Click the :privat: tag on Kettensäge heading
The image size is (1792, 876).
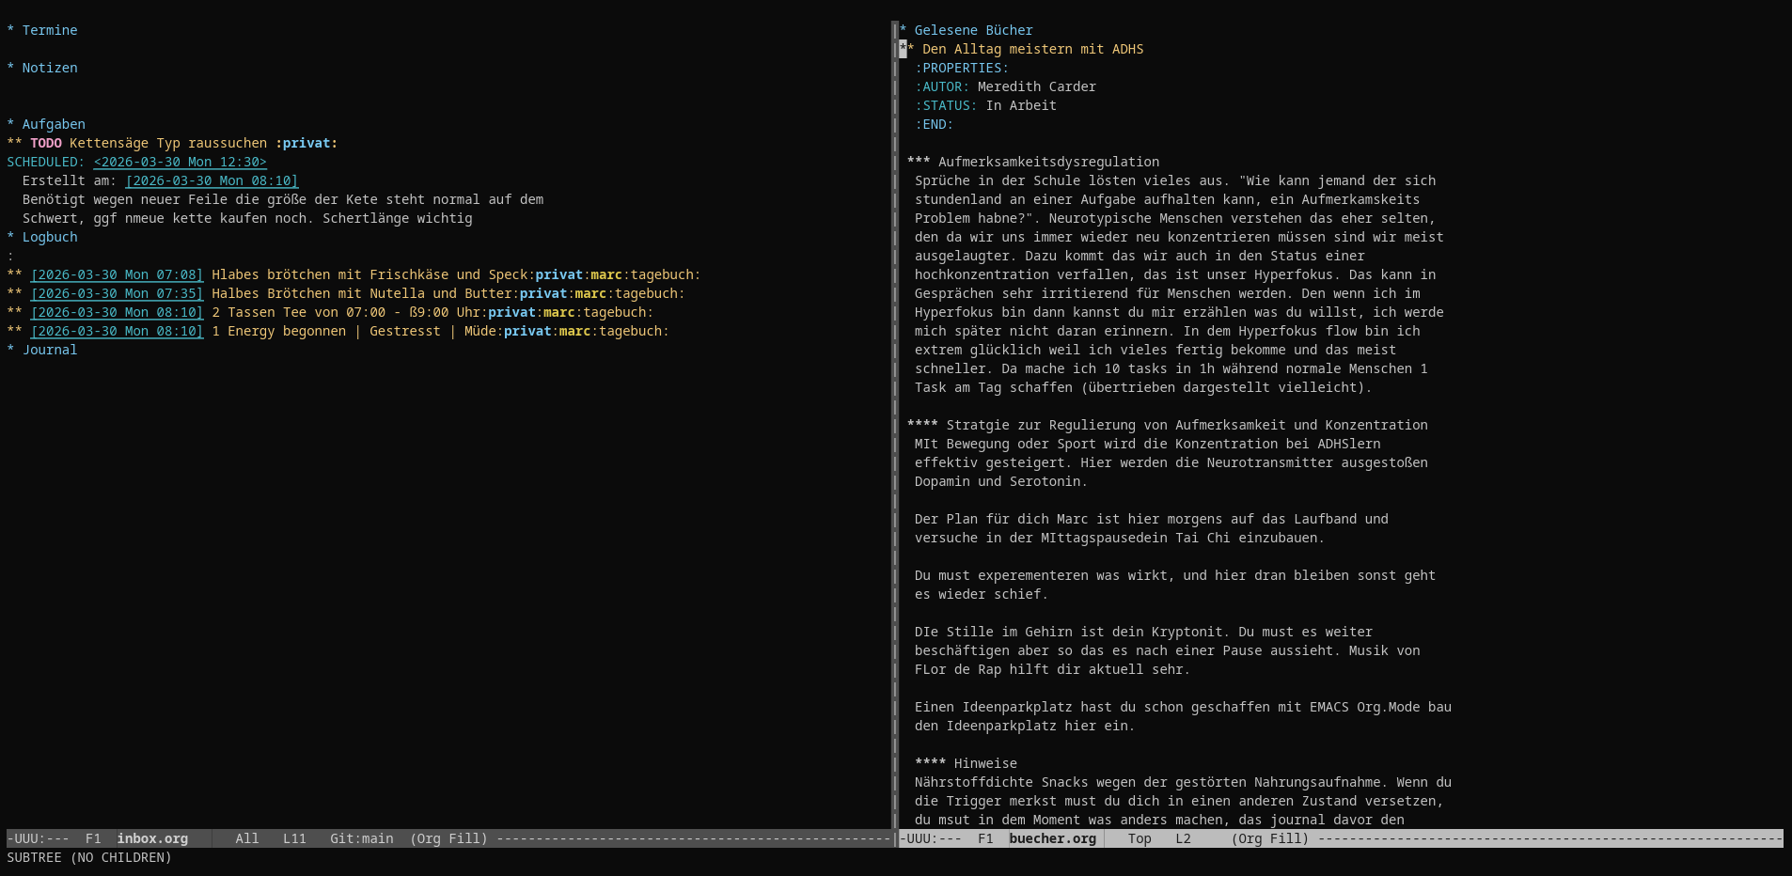coord(306,143)
